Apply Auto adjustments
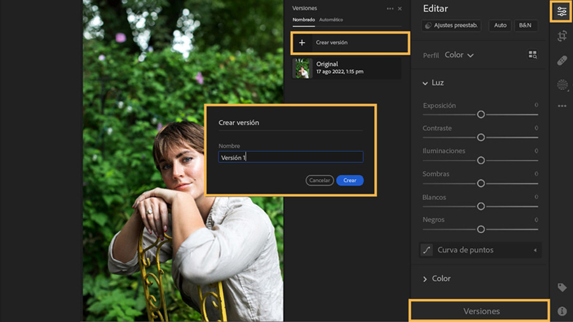Screen dimensions: 573x322 click(x=500, y=25)
